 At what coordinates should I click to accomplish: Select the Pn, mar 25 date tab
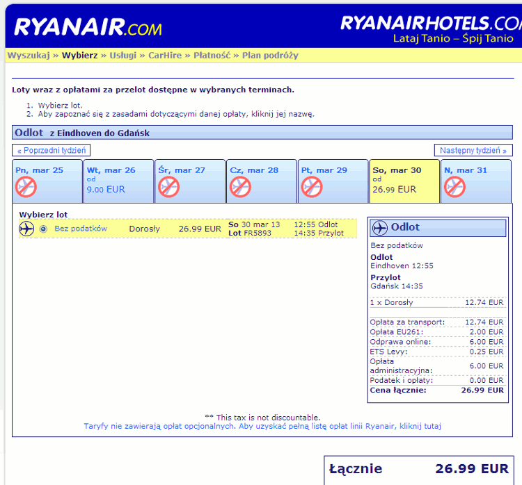pyautogui.click(x=47, y=181)
